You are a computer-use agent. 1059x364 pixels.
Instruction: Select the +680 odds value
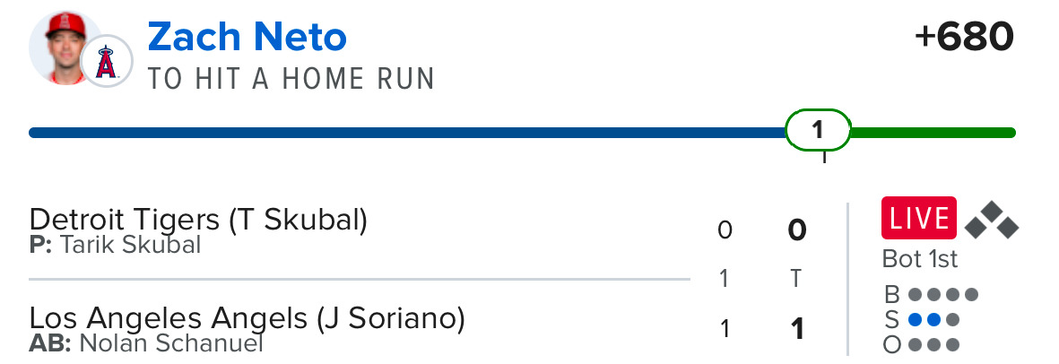coord(964,37)
